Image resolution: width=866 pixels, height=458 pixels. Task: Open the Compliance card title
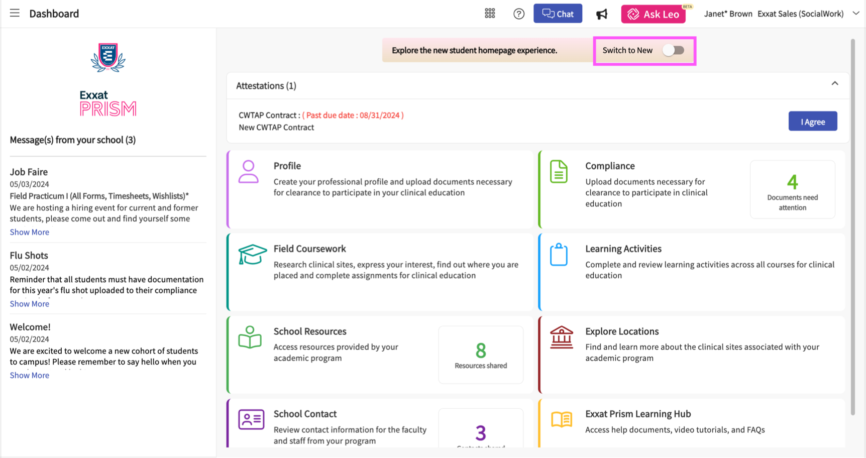[610, 166]
